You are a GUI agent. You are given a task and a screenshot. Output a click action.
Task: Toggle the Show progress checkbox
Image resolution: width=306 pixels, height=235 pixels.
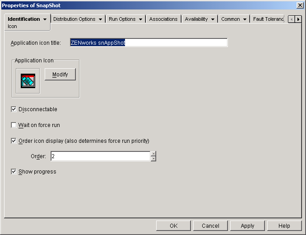click(x=14, y=172)
